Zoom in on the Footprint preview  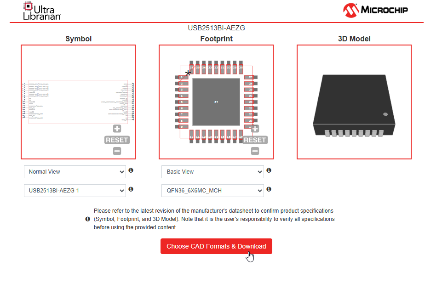[x=255, y=129]
